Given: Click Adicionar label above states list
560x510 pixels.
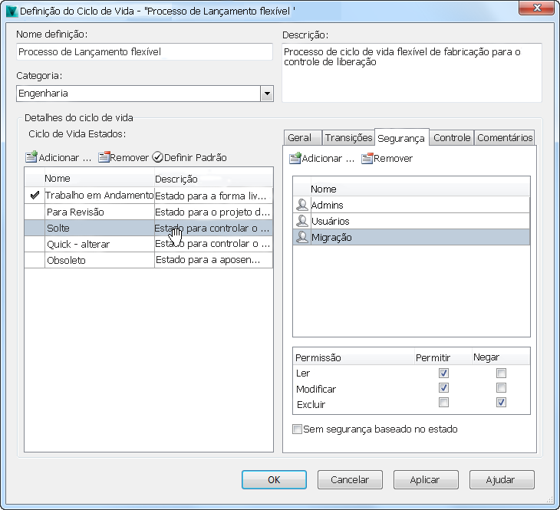Looking at the screenshot, I should pyautogui.click(x=64, y=157).
